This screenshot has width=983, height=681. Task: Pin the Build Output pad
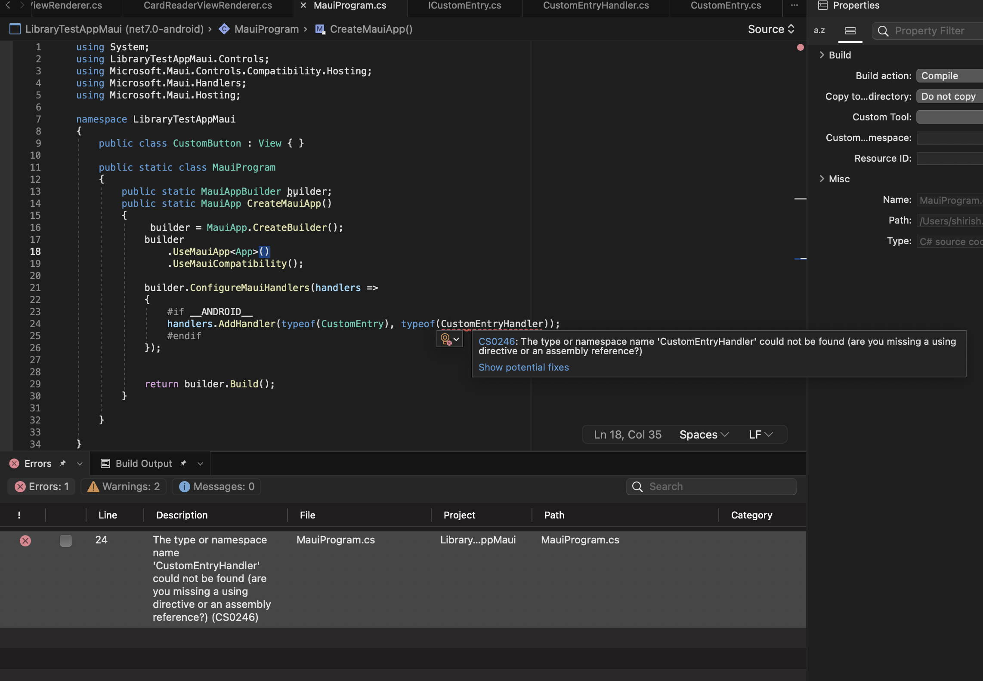point(183,463)
